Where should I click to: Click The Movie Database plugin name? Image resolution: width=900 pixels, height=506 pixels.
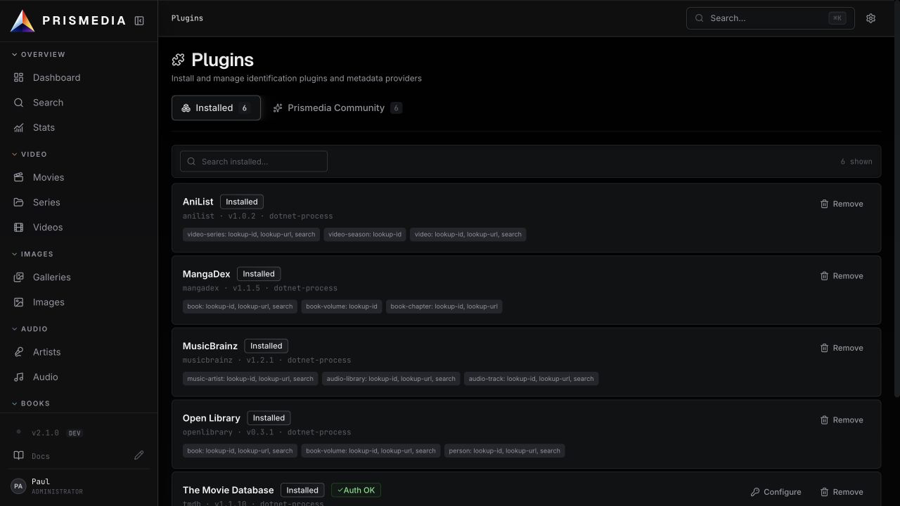click(x=228, y=490)
